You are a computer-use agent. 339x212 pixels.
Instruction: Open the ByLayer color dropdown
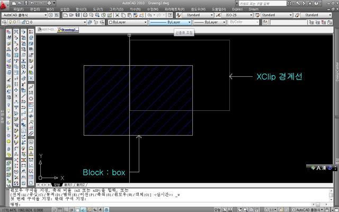[128, 22]
